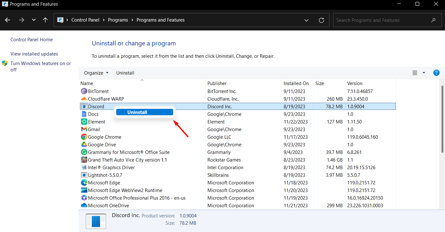Viewport: 445px width, 232px height.
Task: Click the Discord details pane thumbnail
Action: [x=96, y=221]
